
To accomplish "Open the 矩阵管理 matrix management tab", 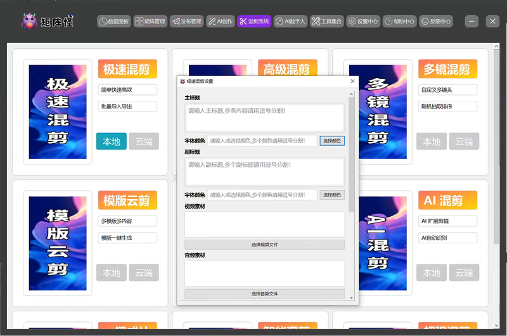I will pos(150,22).
